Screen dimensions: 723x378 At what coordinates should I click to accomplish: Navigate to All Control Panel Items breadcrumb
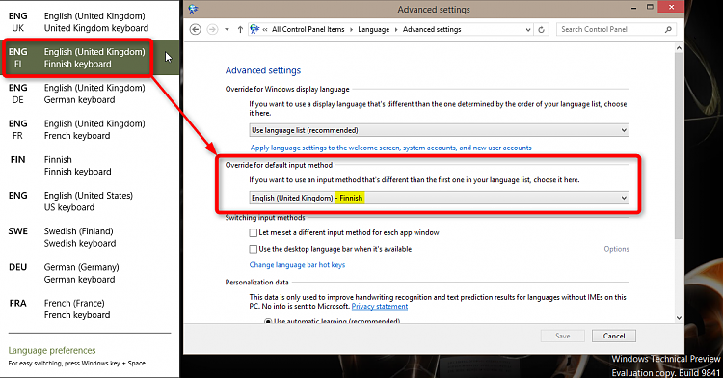pos(308,29)
